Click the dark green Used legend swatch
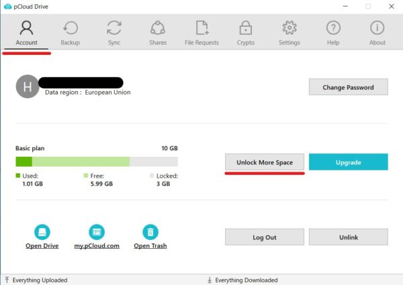 pyautogui.click(x=18, y=176)
